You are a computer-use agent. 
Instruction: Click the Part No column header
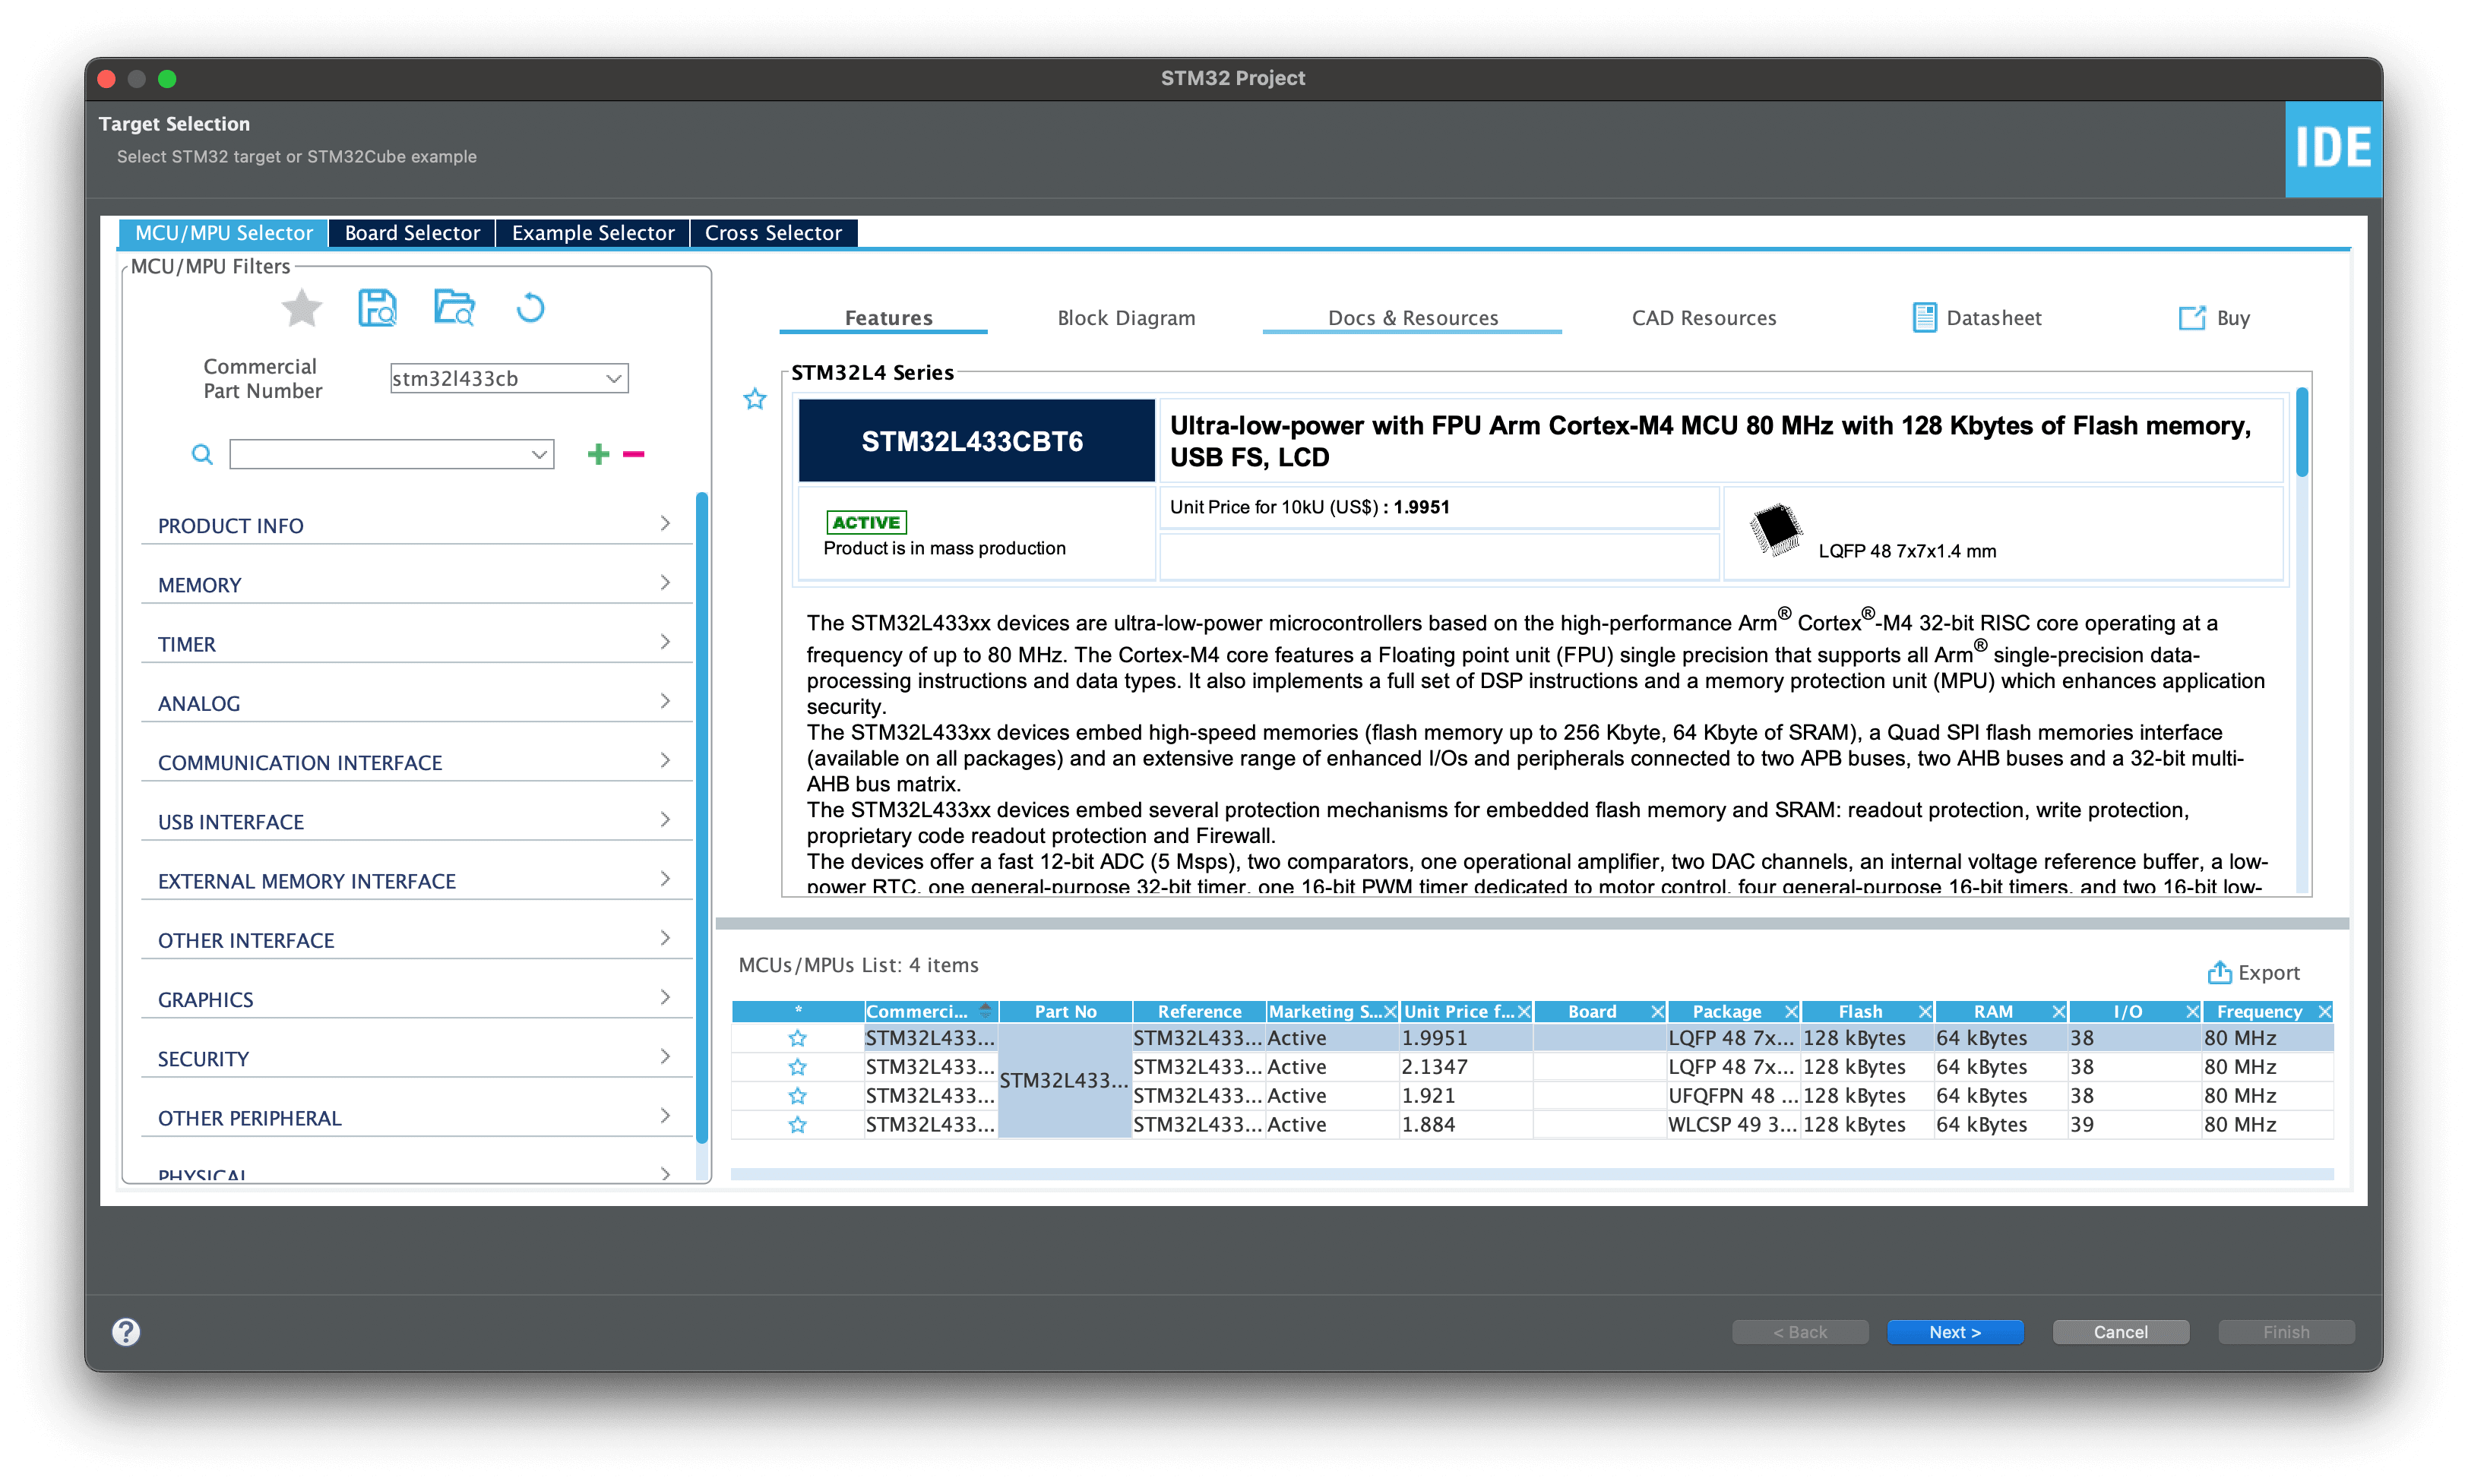1065,1012
